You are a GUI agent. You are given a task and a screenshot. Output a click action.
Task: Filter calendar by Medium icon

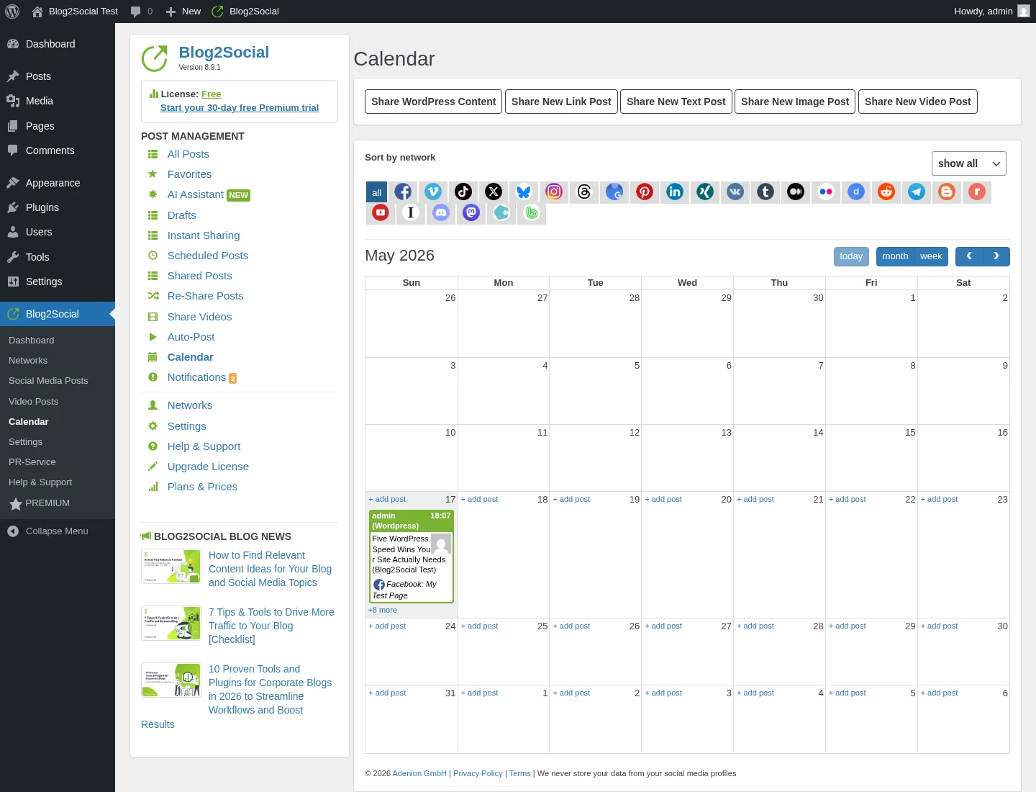click(796, 192)
